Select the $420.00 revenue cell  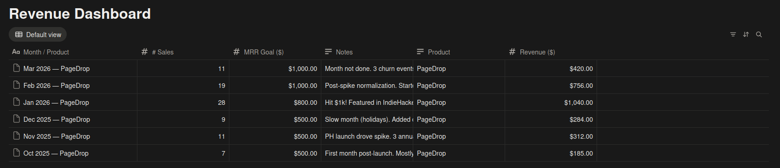pos(551,69)
